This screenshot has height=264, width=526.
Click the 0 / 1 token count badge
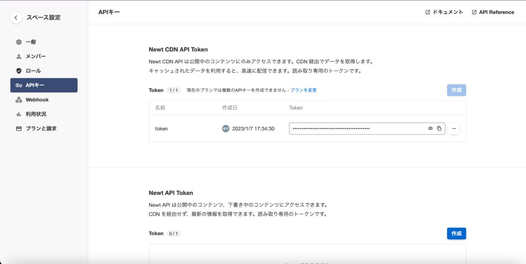click(x=174, y=233)
